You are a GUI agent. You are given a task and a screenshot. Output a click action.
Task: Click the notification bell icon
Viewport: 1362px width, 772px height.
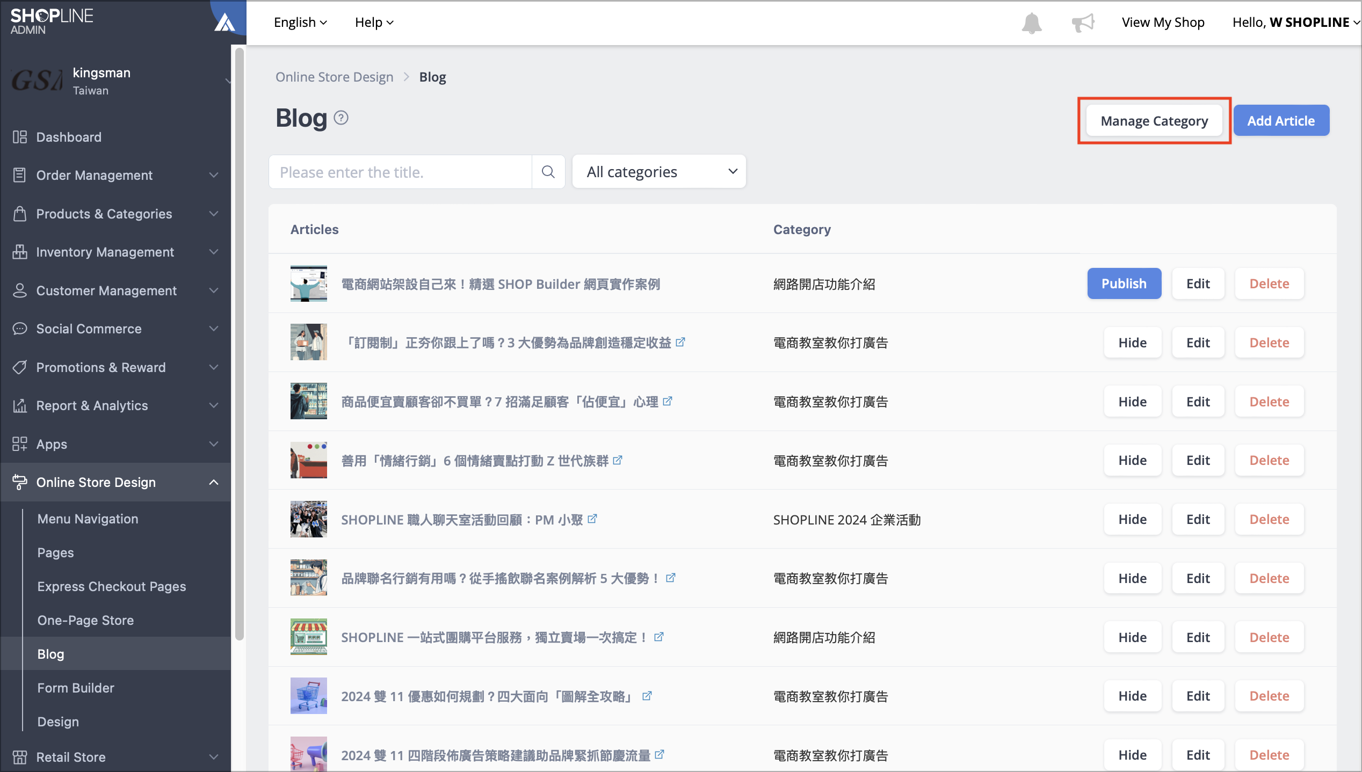tap(1031, 23)
